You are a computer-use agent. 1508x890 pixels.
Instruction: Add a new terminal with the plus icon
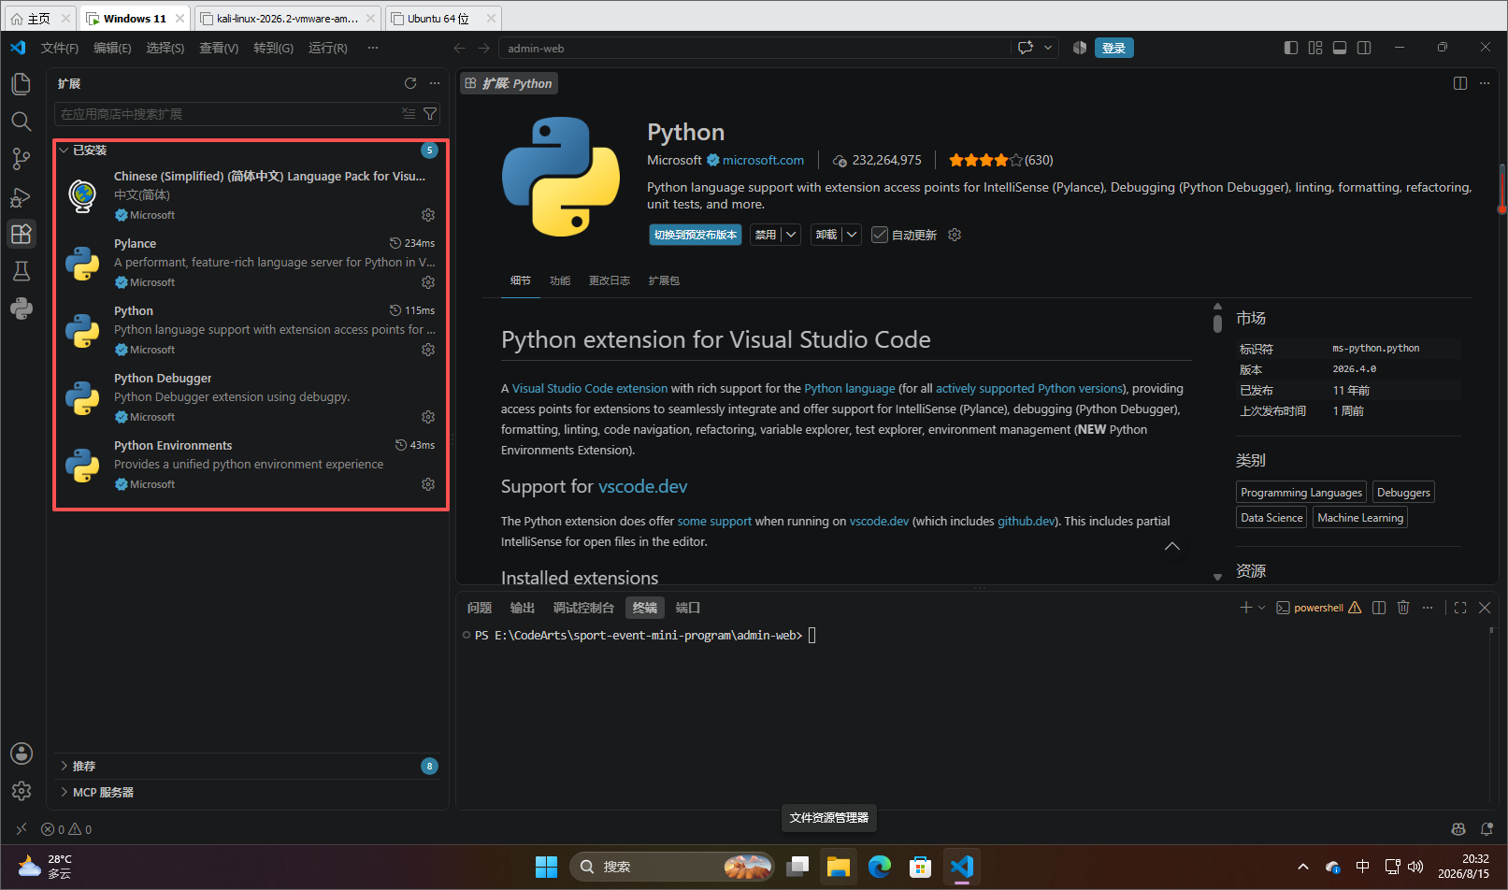point(1245,608)
